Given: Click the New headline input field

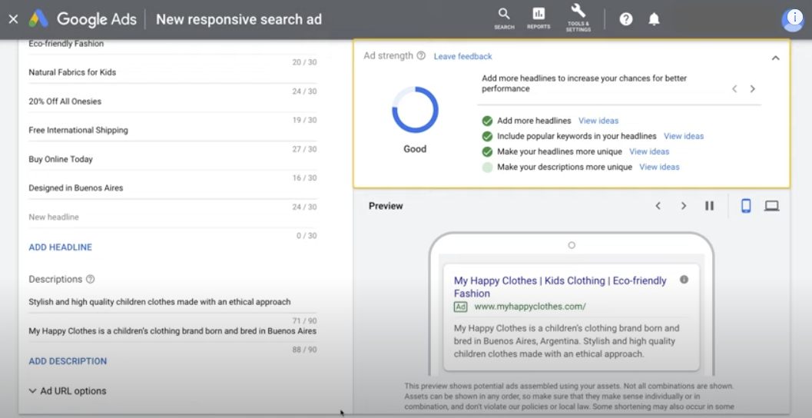Looking at the screenshot, I should pos(172,217).
